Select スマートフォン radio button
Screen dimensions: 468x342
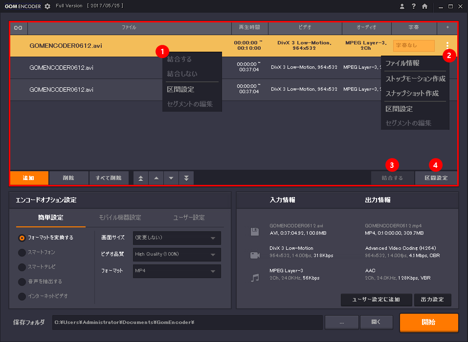(22, 252)
